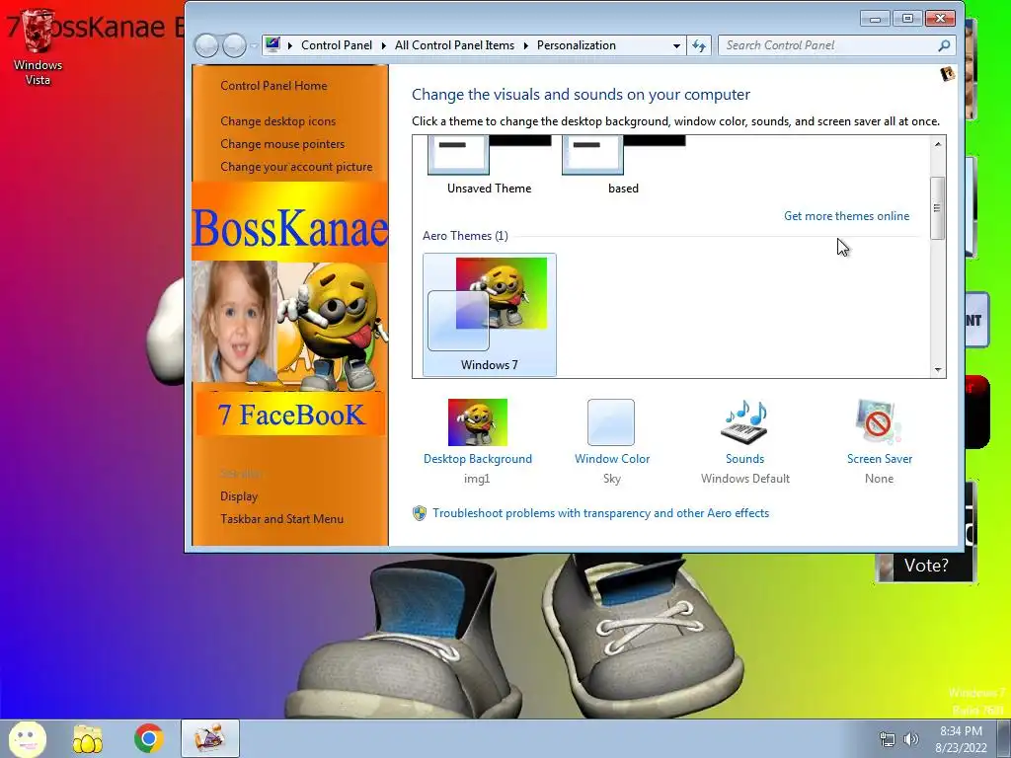
Task: Click the Window Color label link
Action: [612, 459]
